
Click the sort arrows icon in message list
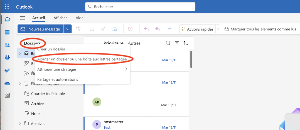[186, 43]
